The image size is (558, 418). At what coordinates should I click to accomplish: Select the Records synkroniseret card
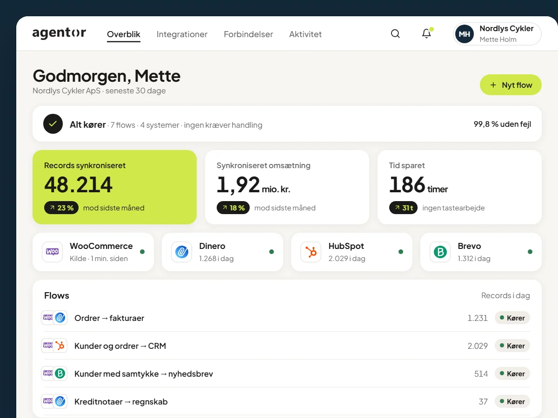(x=114, y=187)
